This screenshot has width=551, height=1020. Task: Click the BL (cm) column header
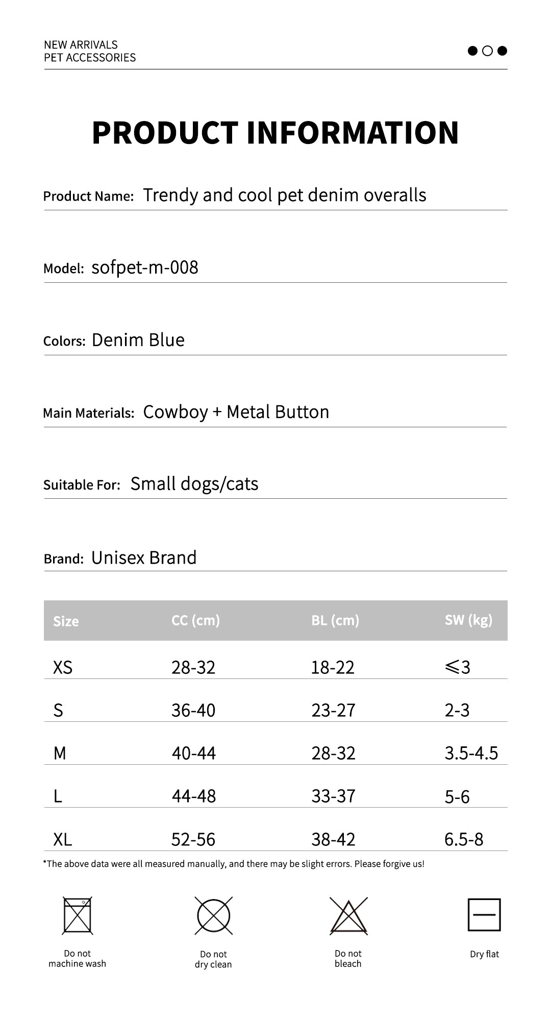click(335, 620)
